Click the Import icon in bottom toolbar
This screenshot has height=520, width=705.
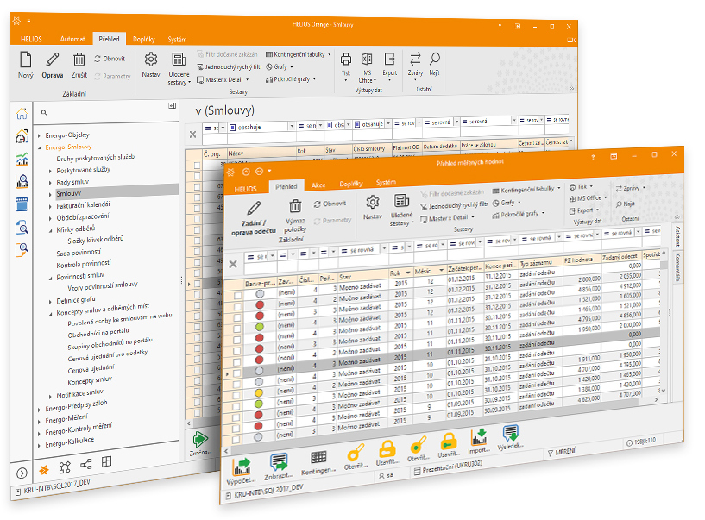click(479, 440)
